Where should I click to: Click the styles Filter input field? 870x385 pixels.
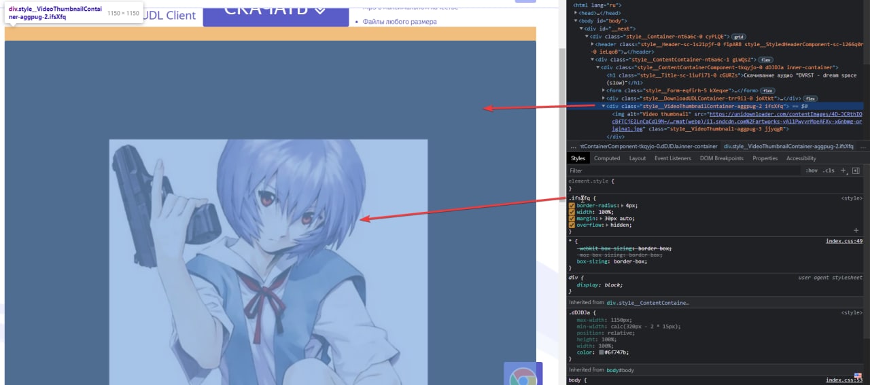(683, 170)
